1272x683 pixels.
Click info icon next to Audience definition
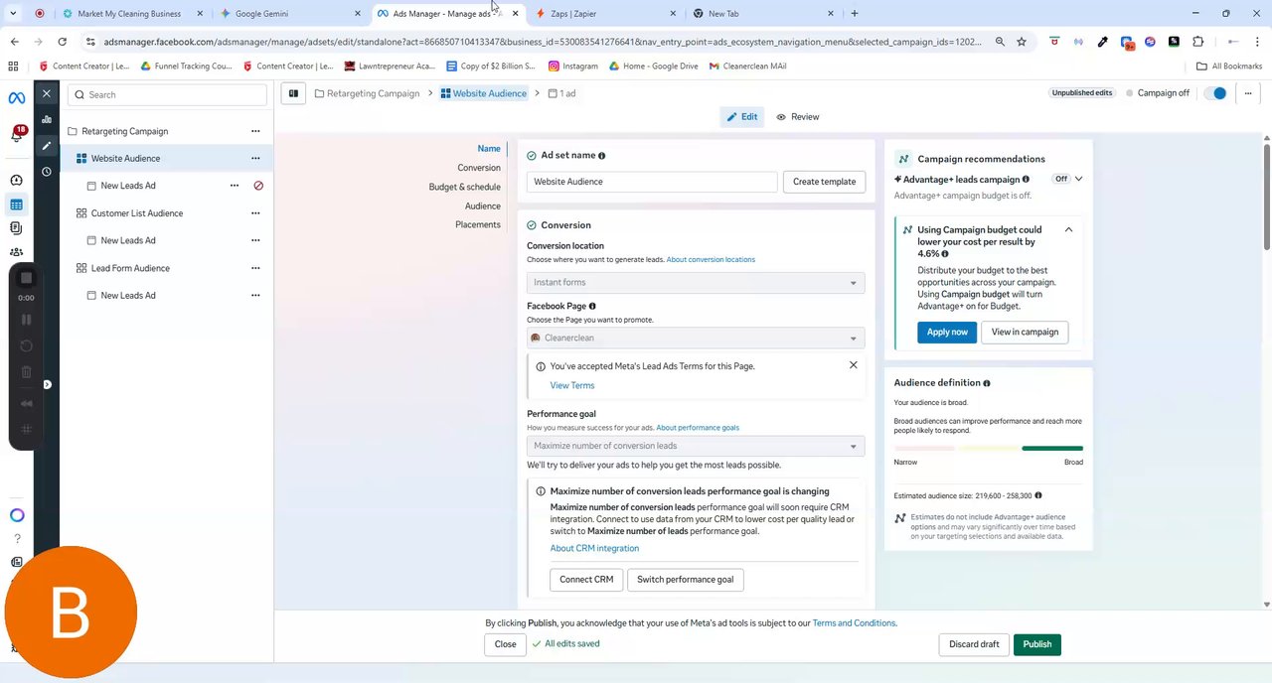coord(987,383)
